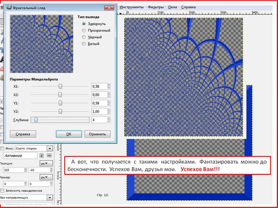The width and height of the screenshot is (278, 208).
Task: Focus the Глубина value field 4
Action: tap(99, 120)
